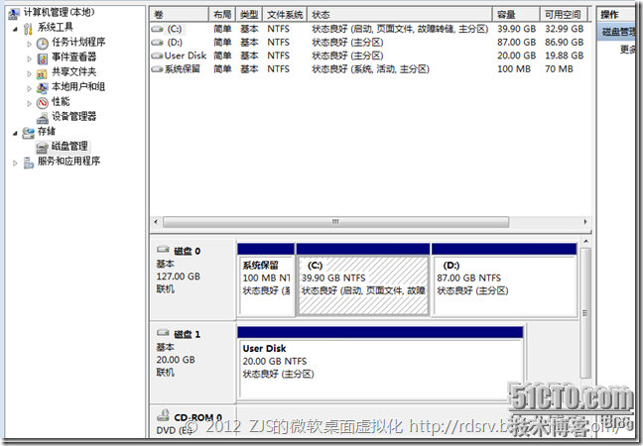Sort by the 容量 column header
This screenshot has width=643, height=446.
516,15
